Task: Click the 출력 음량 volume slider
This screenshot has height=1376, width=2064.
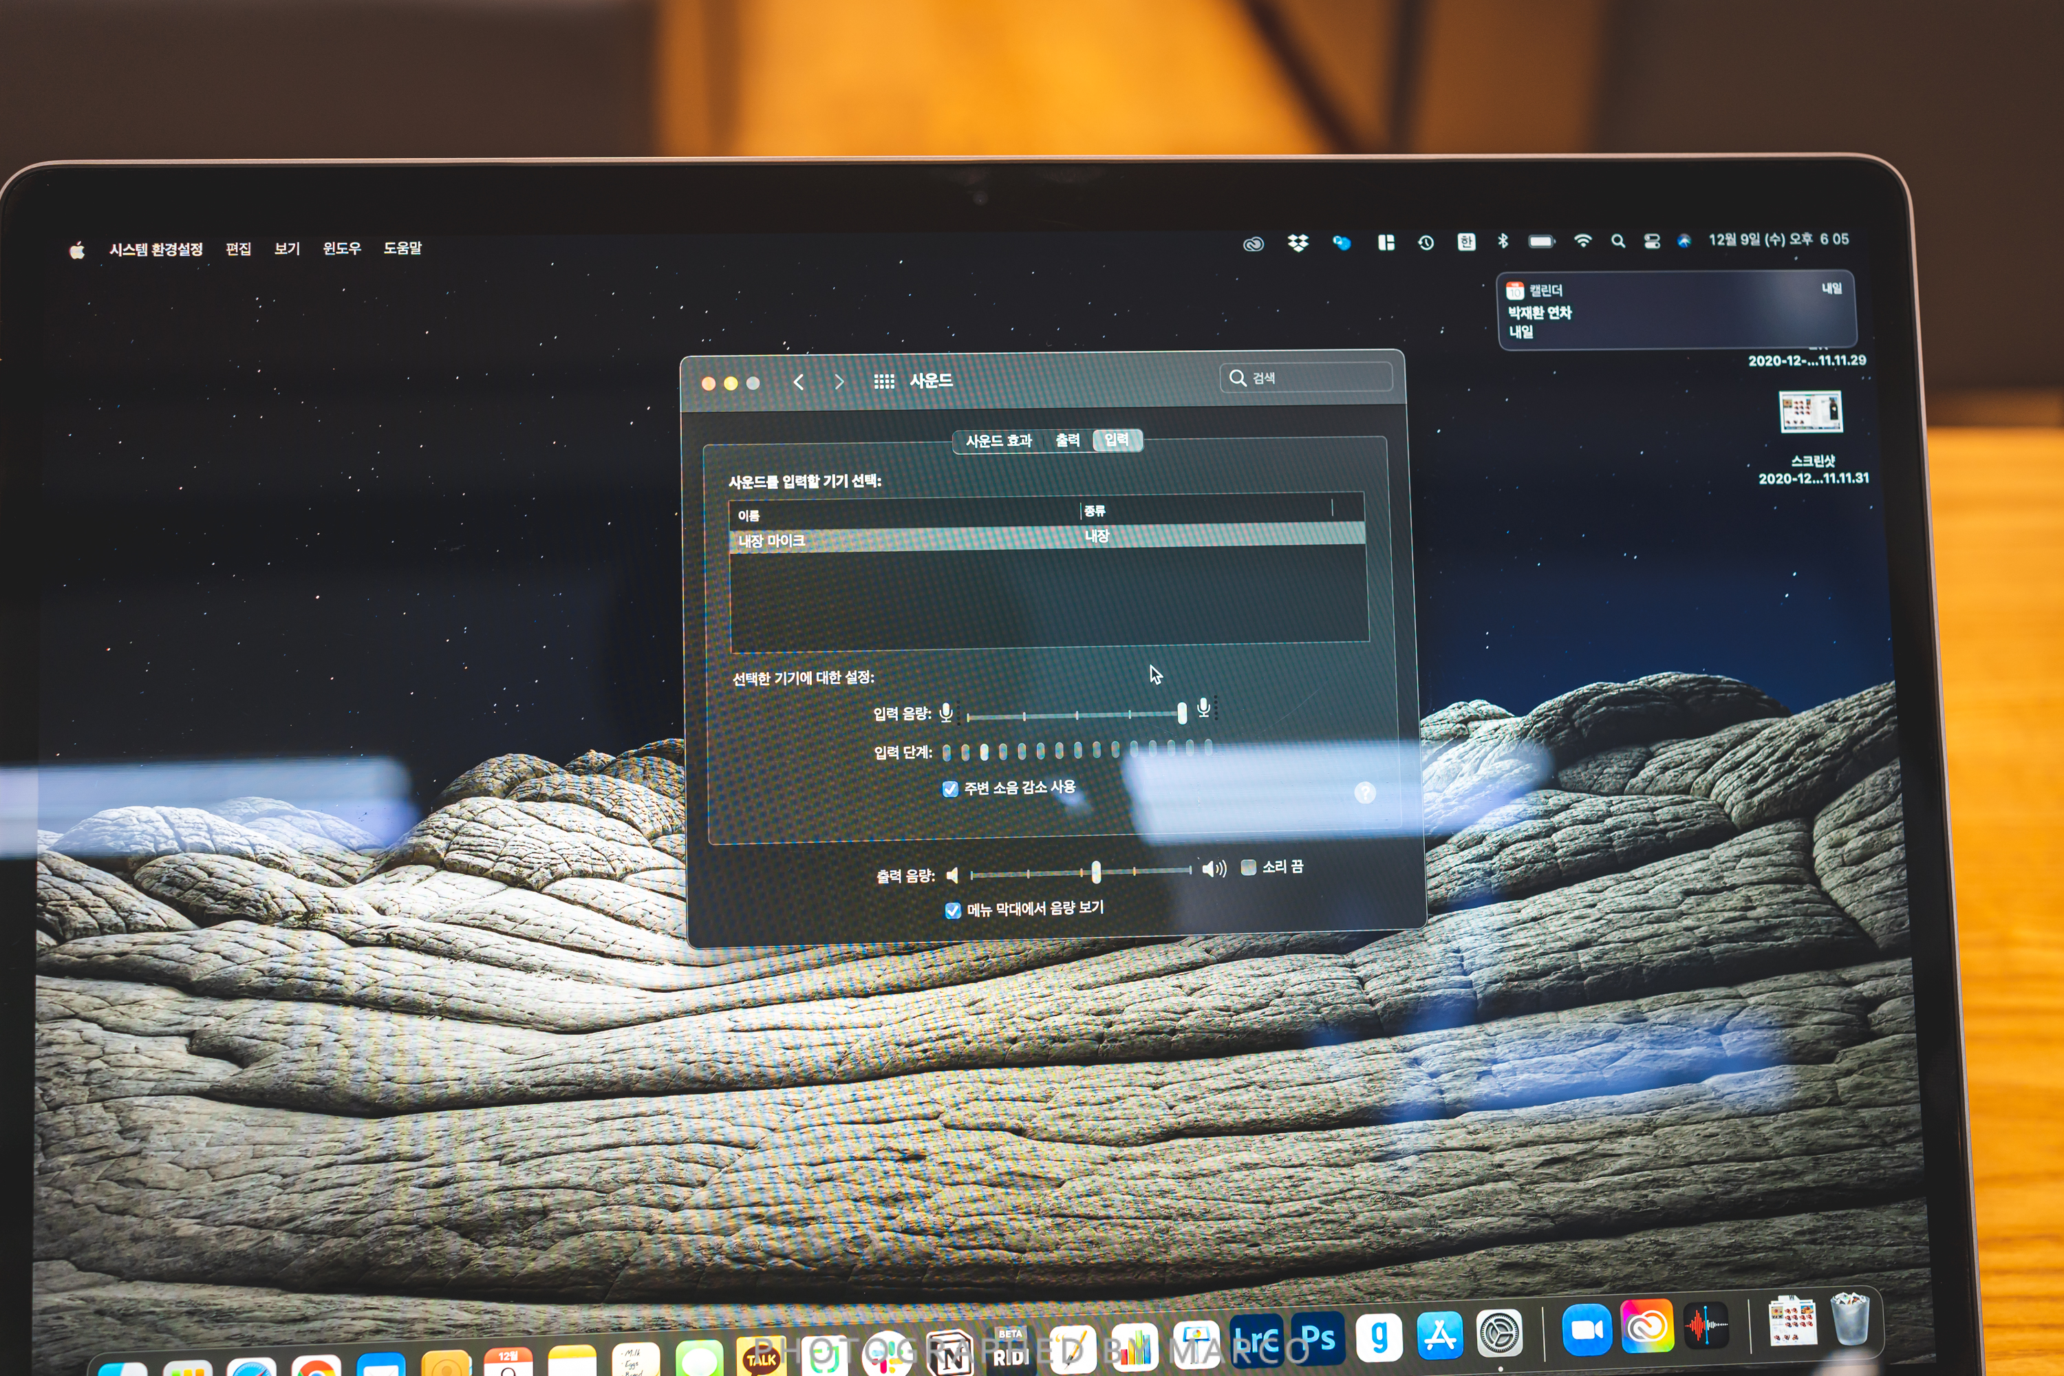Action: point(1096,872)
